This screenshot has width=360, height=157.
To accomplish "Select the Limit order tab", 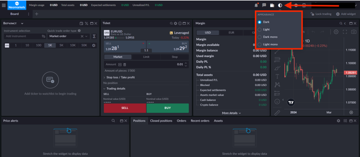I will (146, 57).
